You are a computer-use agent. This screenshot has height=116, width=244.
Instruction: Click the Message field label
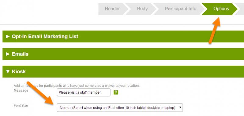21,90
